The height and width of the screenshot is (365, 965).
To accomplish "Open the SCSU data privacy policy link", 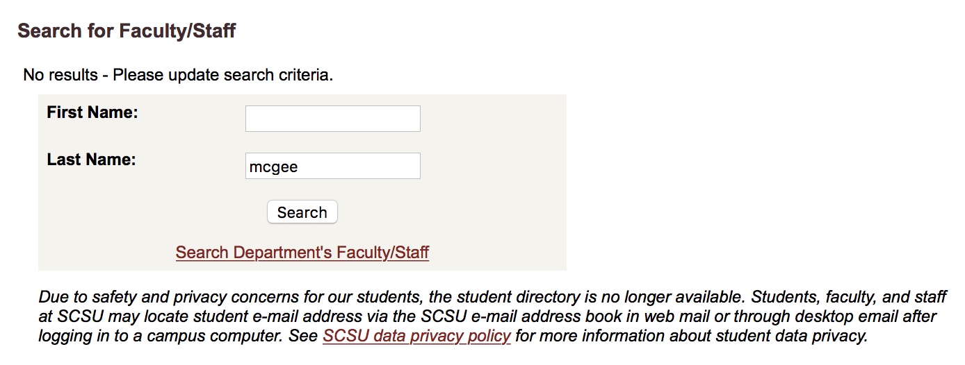I will 417,337.
